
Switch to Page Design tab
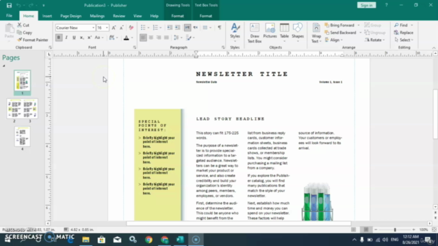tap(70, 16)
